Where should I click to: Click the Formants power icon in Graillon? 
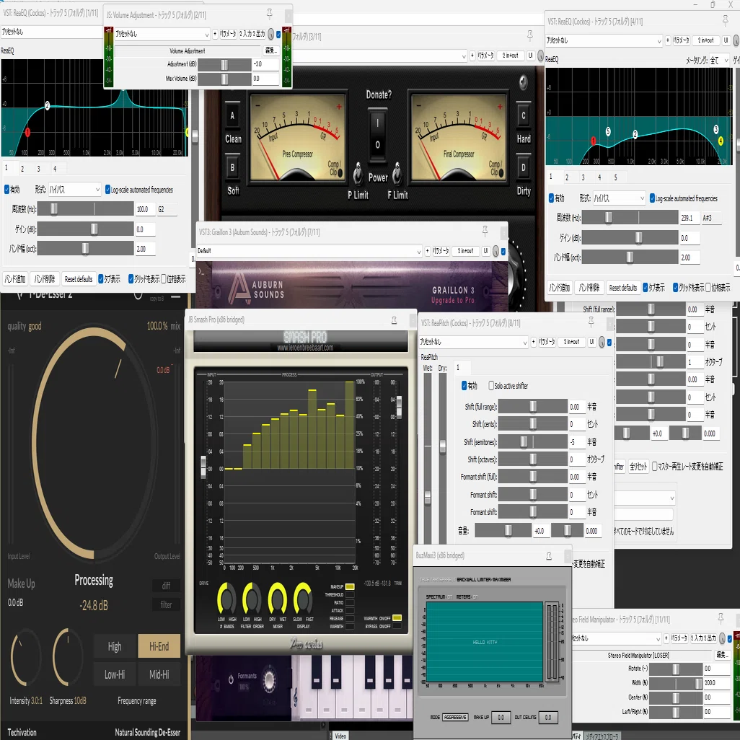231,679
